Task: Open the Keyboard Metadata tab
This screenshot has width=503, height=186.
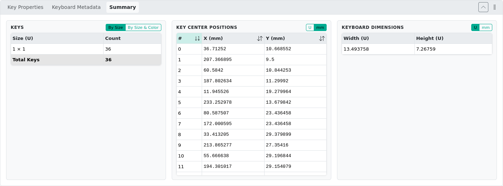Action: (x=76, y=7)
